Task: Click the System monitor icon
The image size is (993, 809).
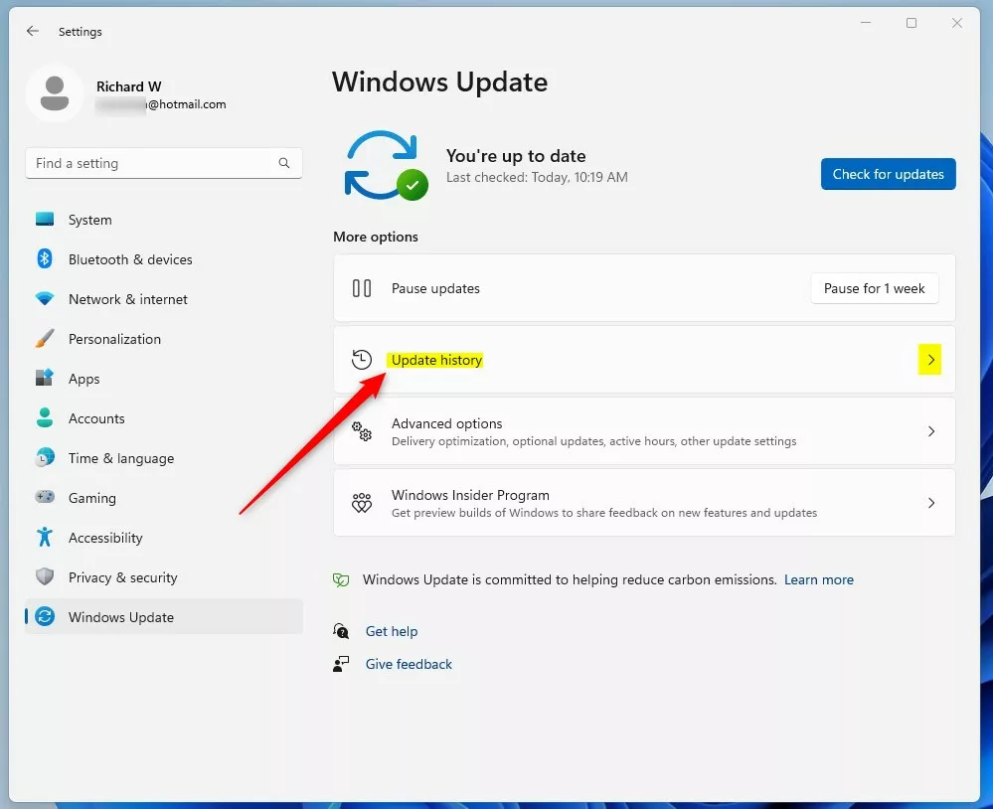Action: click(45, 220)
